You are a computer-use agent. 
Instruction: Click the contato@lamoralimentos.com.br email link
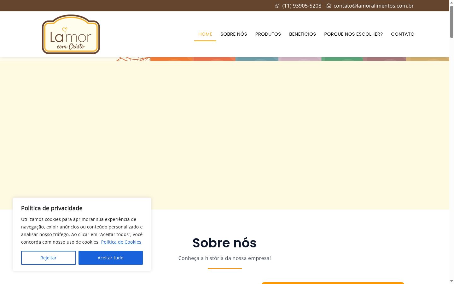[374, 6]
